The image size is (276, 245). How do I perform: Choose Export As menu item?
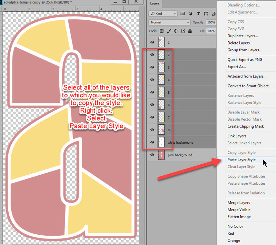point(237,67)
